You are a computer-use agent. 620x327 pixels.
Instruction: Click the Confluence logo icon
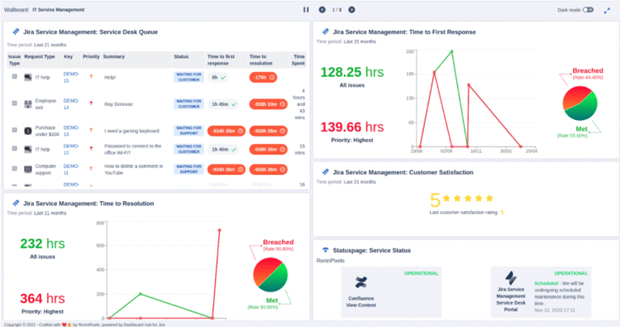click(361, 282)
